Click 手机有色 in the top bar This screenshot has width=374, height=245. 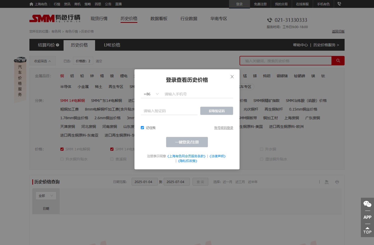pos(323,4)
